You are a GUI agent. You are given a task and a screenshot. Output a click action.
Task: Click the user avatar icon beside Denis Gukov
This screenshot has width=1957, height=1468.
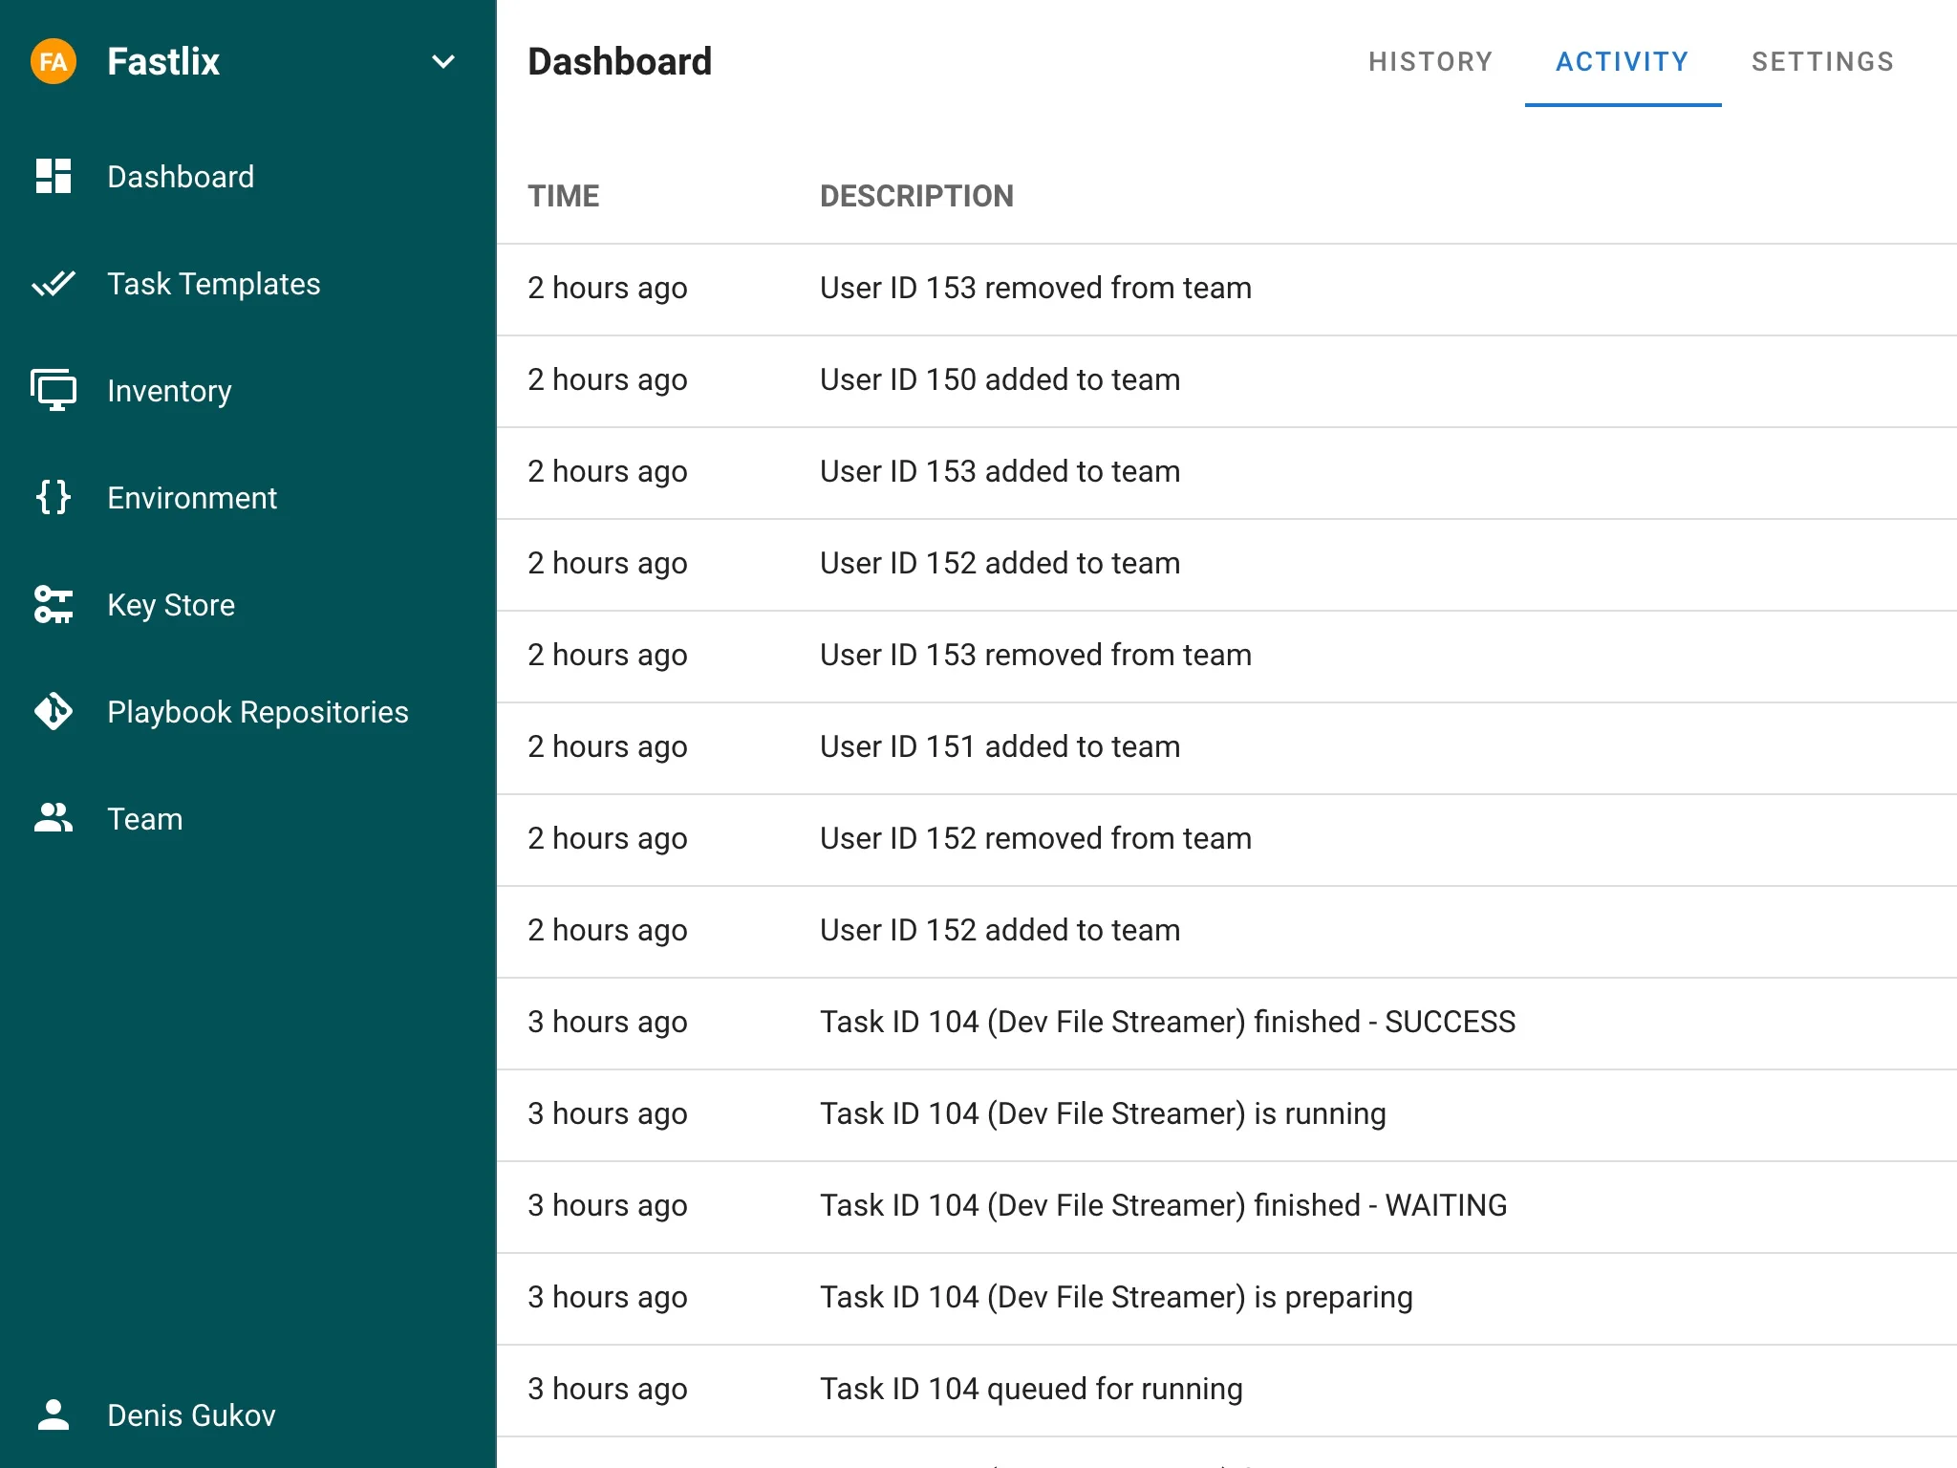point(54,1415)
